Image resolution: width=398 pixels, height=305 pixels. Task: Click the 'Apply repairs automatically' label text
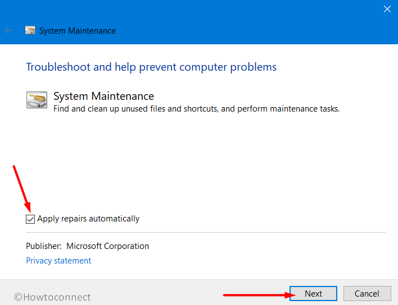point(88,219)
